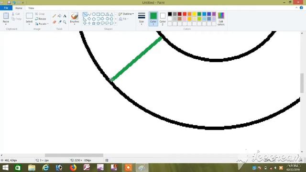The height and width of the screenshot is (172, 306).
Task: Expand the Shapes gallery with bottom arrow
Action: coord(116,23)
